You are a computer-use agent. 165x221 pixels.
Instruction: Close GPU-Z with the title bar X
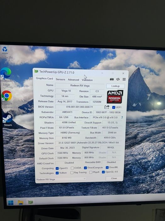[x=123, y=74]
